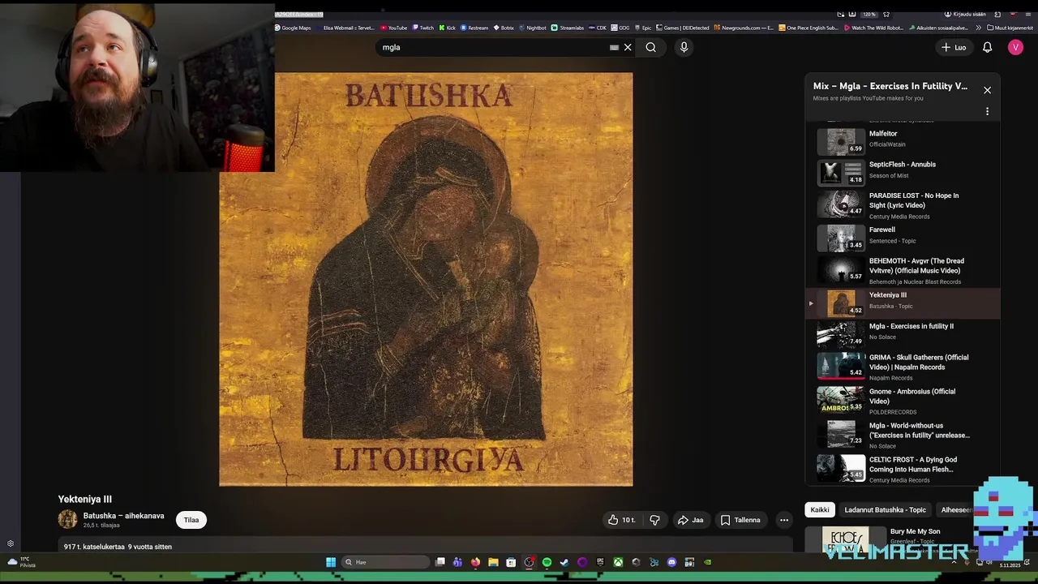Open Streamlabs bookmark
The width and height of the screenshot is (1038, 584).
pyautogui.click(x=567, y=28)
